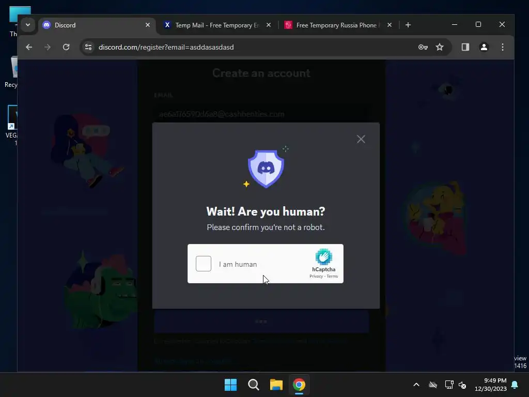Screen dimensions: 529x397
Task: Bookmark this page with the star
Action: pos(440,47)
